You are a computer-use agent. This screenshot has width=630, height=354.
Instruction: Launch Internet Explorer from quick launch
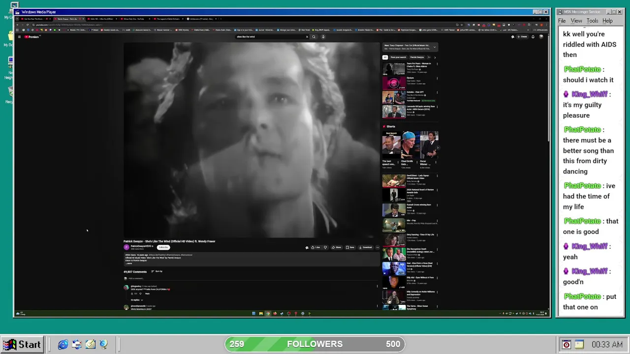tap(63, 345)
